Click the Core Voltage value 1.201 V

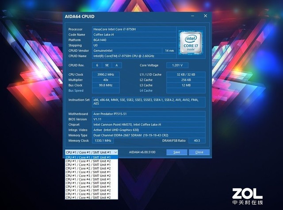pos(177,65)
